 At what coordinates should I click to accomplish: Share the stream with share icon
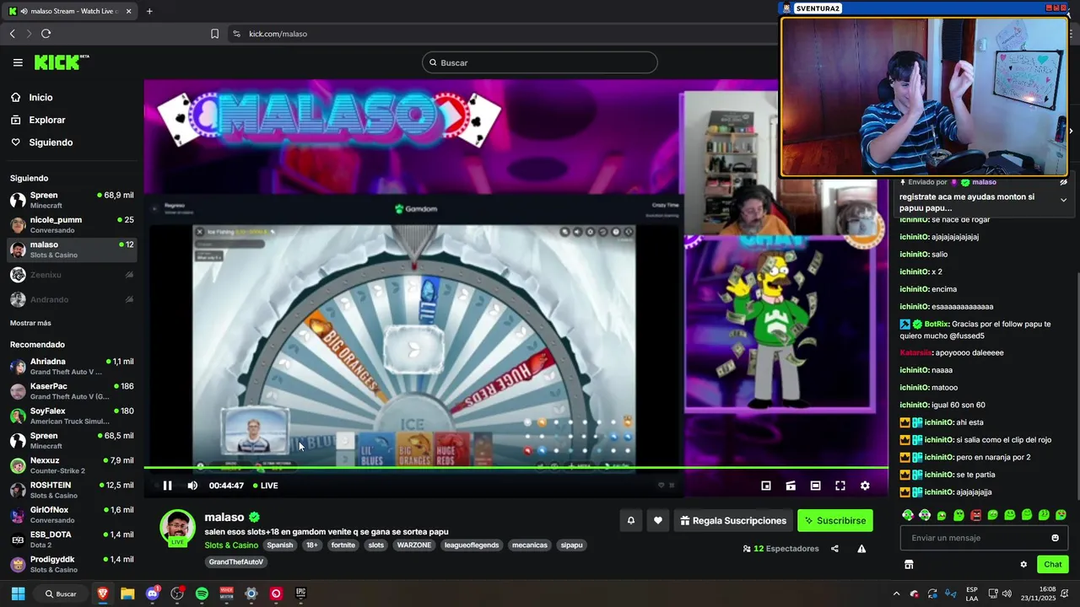pyautogui.click(x=834, y=549)
